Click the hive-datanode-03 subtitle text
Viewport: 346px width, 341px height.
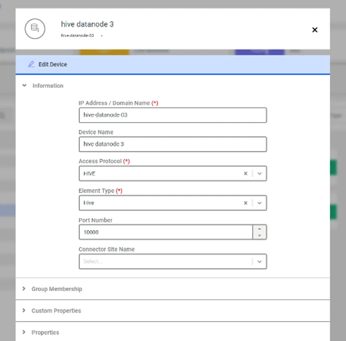click(77, 35)
